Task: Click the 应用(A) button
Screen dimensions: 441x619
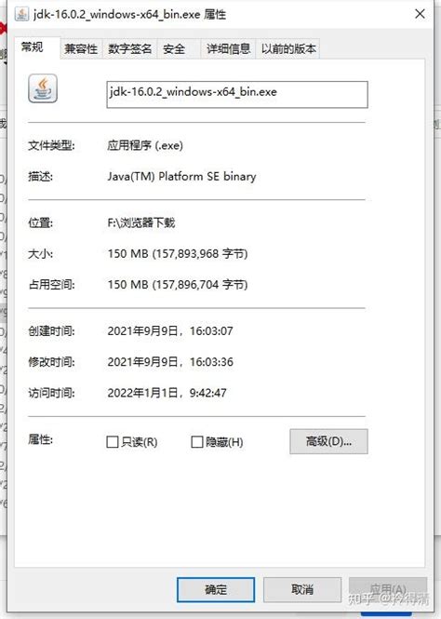Action: click(x=388, y=590)
